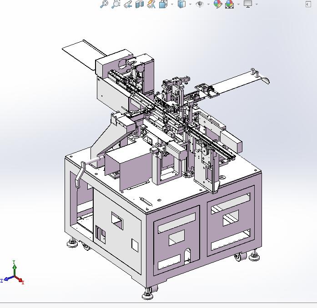
Task: Expand the View Settings dropdown arrow
Action: tap(257, 4)
